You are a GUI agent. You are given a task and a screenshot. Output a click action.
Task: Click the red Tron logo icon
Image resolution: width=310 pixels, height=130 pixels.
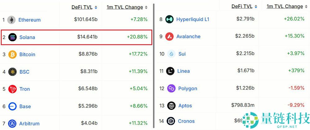[13, 89]
